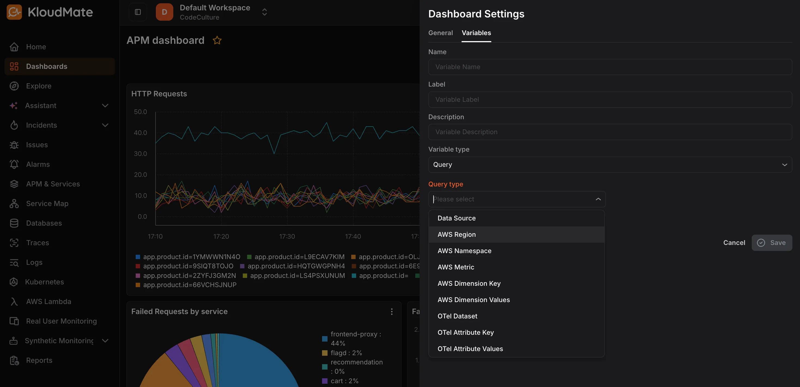Click the HTTP Requests panel title

(x=159, y=94)
